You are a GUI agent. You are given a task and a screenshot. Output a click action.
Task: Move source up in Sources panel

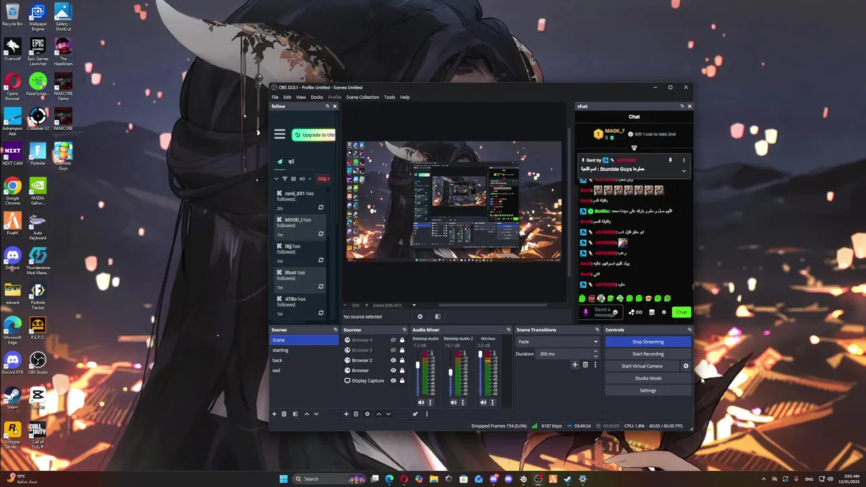coord(378,414)
